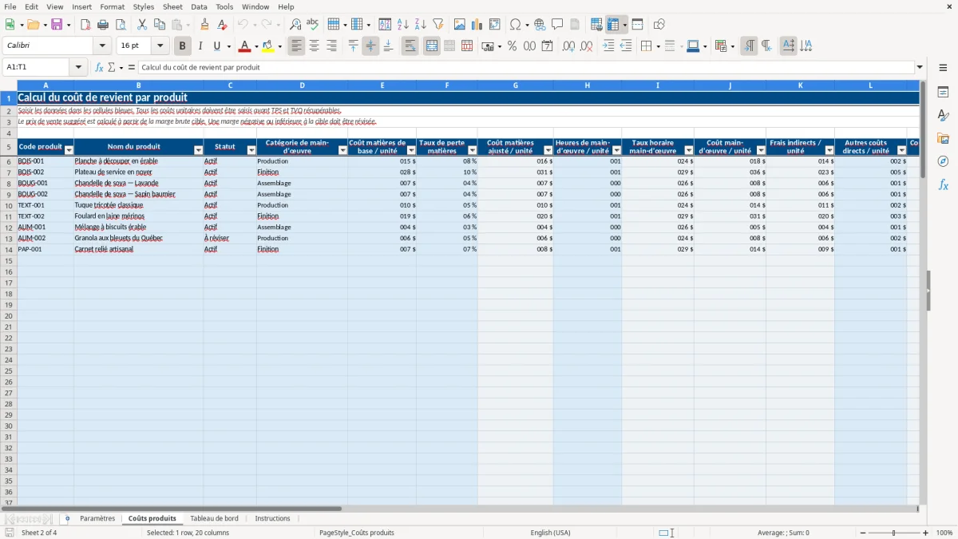958x539 pixels.
Task: Insert a Comment from the toolbar
Action: (x=557, y=25)
